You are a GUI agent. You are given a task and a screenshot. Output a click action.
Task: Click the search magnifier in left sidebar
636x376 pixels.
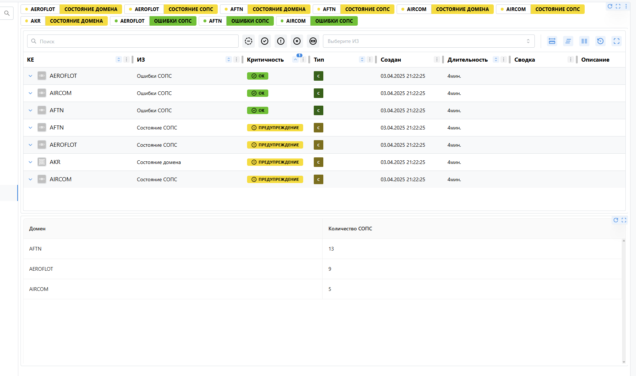point(7,13)
